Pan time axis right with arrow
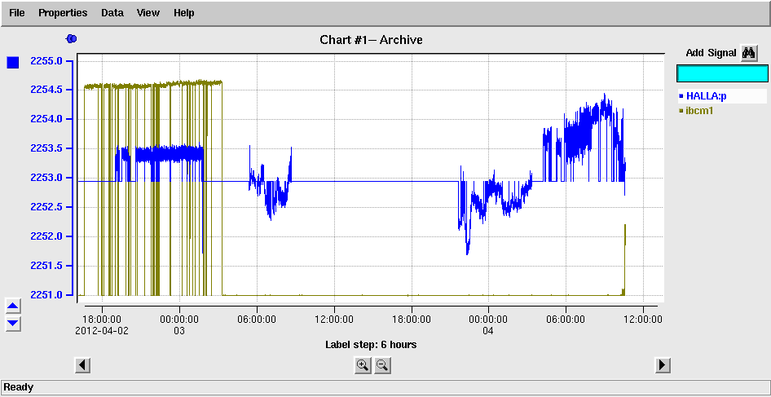 [663, 365]
